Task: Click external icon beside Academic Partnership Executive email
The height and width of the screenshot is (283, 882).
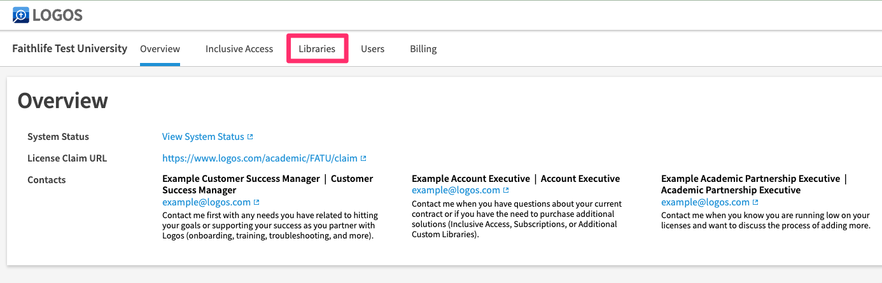Action: pyautogui.click(x=755, y=202)
